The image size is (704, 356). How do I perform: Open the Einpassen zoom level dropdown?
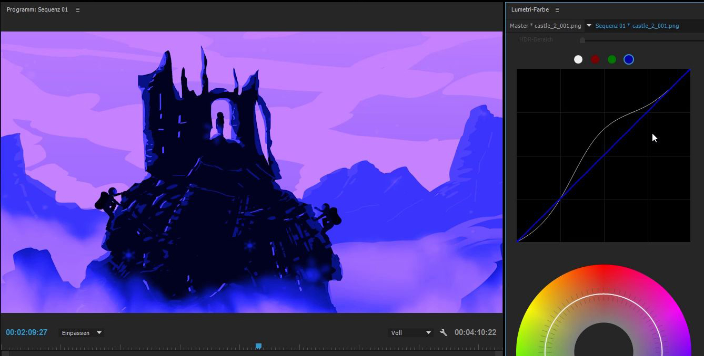81,333
